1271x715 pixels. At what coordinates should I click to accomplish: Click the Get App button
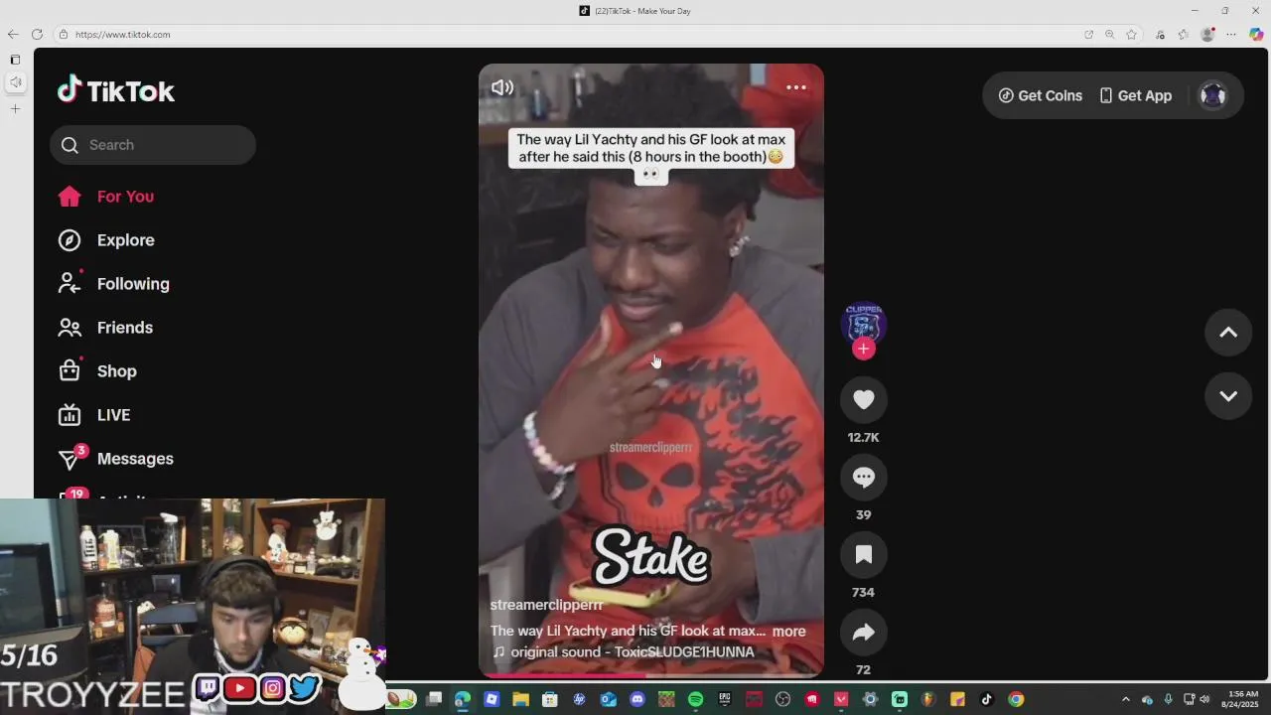(1135, 95)
